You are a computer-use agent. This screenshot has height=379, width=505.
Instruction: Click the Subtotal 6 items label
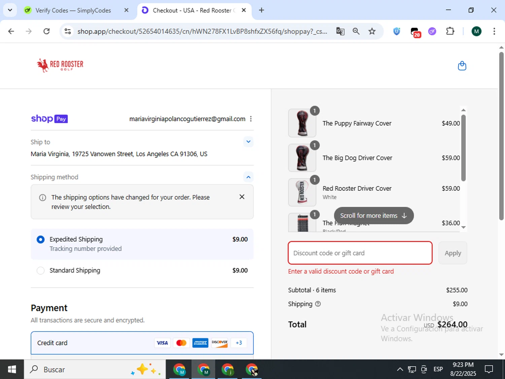312,290
